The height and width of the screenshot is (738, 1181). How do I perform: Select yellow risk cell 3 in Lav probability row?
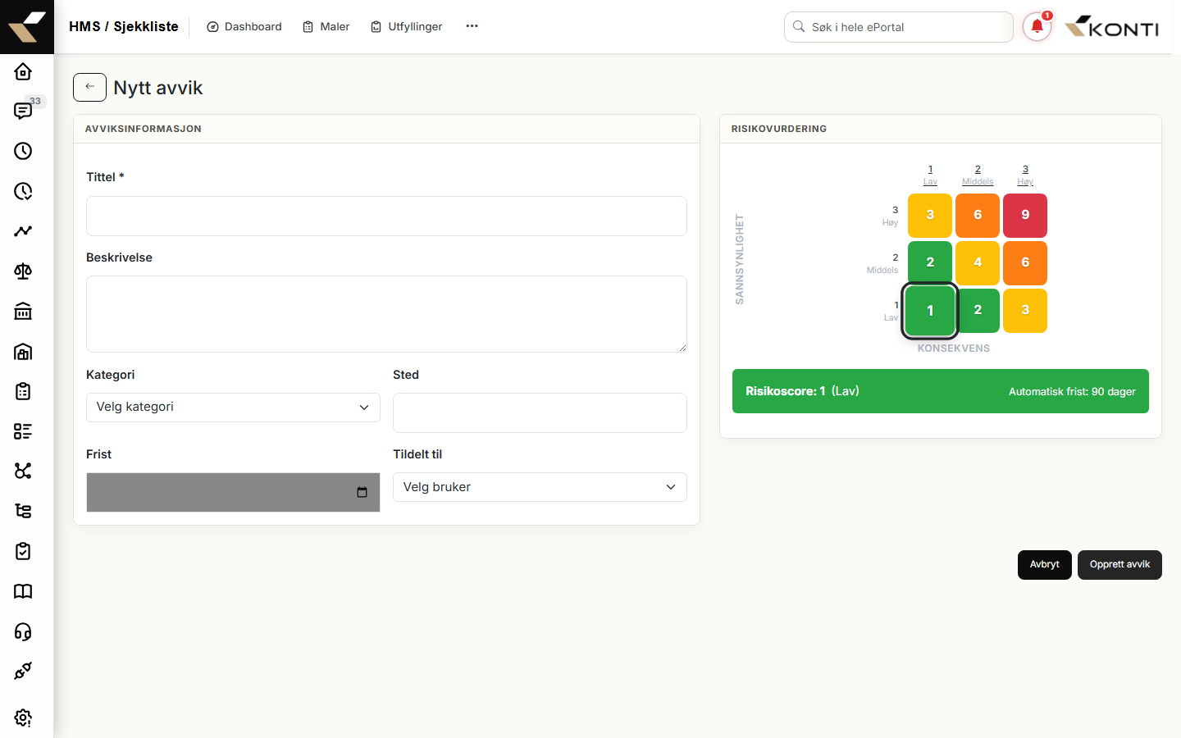point(1025,311)
